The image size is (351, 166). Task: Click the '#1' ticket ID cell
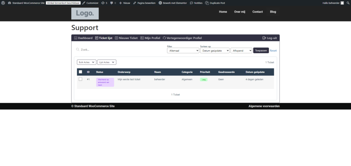click(88, 79)
